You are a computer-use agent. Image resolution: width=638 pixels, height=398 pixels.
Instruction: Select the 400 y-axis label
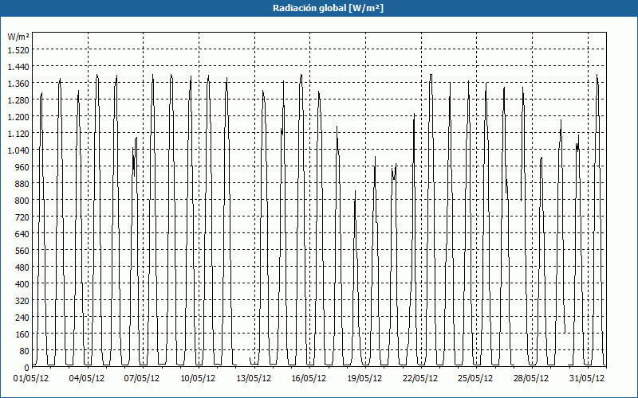[x=23, y=284]
